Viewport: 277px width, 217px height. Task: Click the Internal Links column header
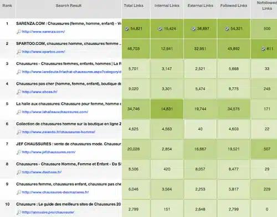pyautogui.click(x=167, y=6)
